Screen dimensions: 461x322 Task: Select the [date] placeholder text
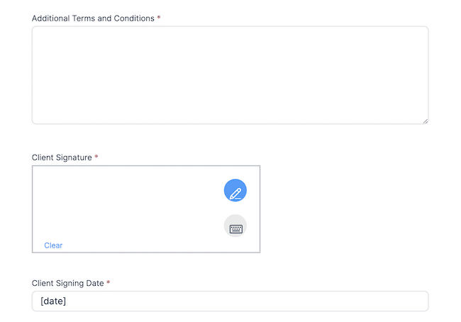click(53, 301)
